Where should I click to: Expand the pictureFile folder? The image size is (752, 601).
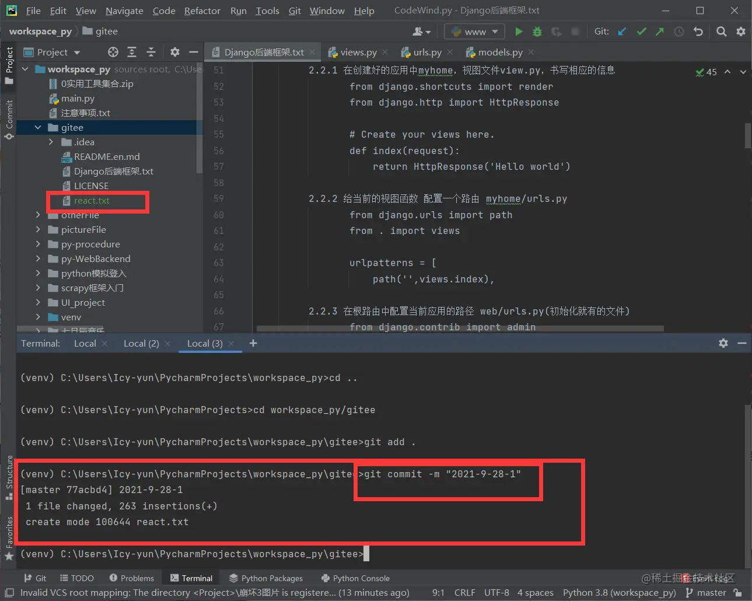38,229
